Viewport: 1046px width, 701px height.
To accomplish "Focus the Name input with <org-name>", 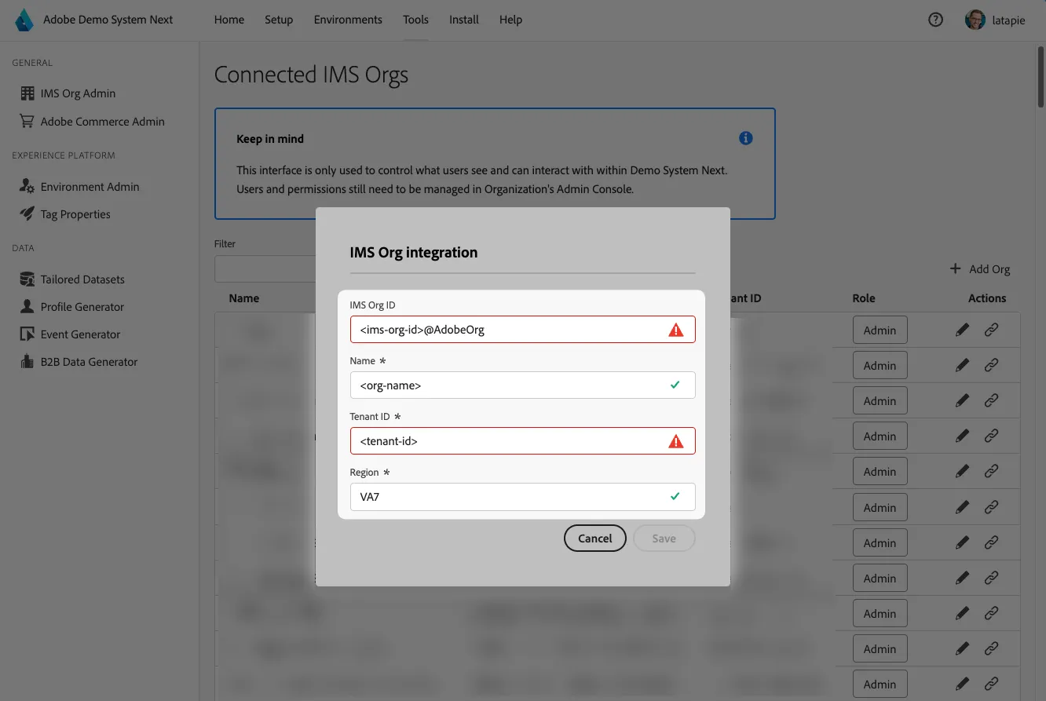I will [522, 385].
